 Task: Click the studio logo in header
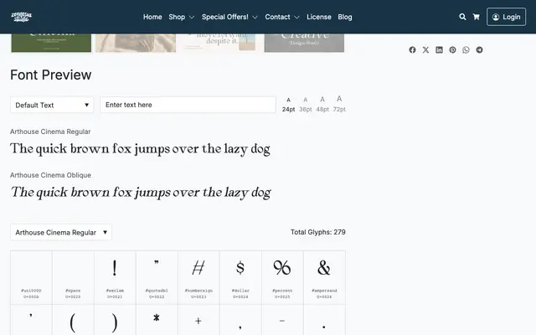point(21,17)
